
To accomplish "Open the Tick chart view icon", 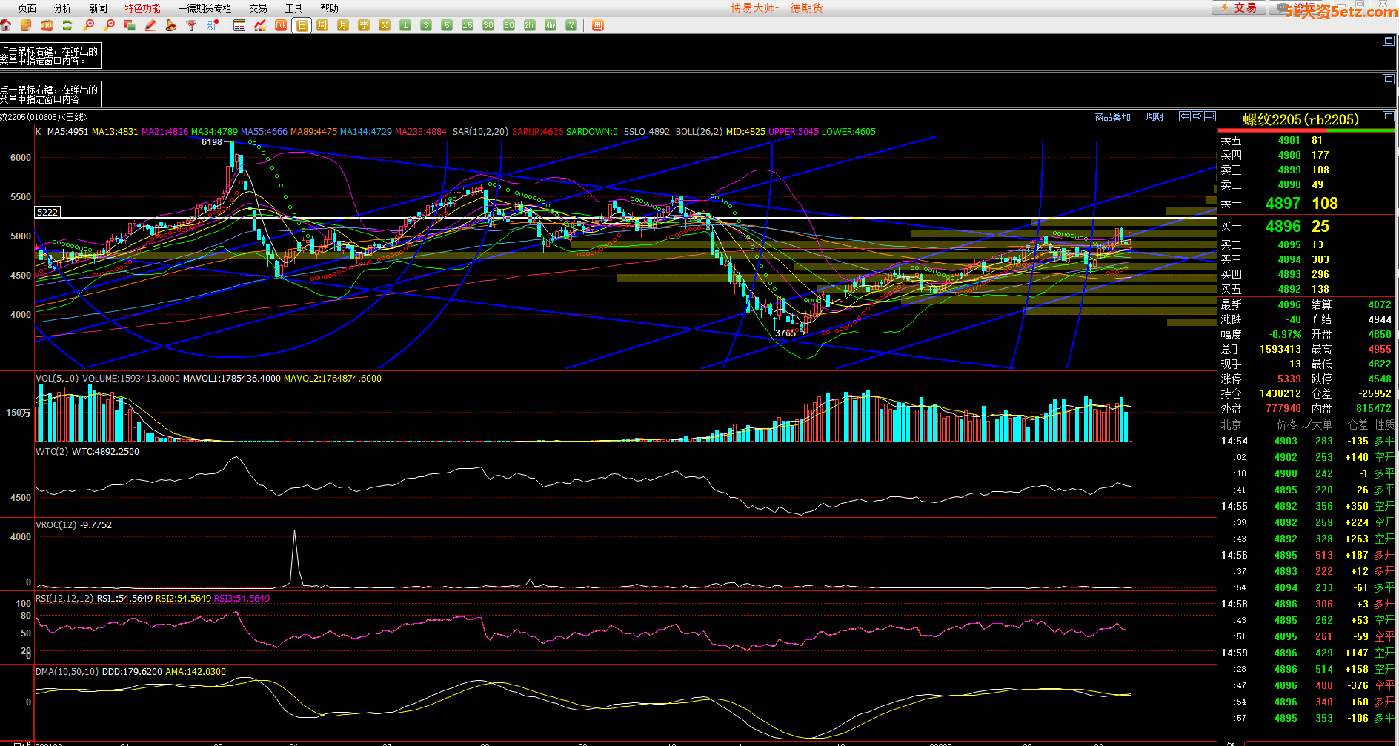I will coord(281,25).
